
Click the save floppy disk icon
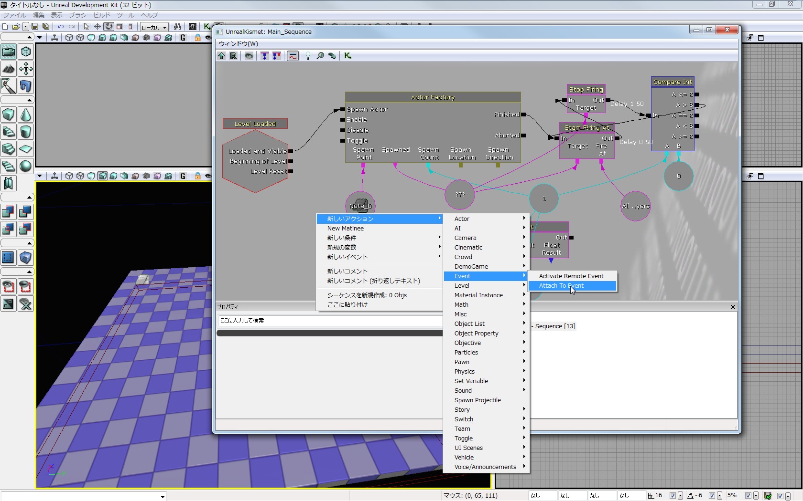pyautogui.click(x=35, y=27)
